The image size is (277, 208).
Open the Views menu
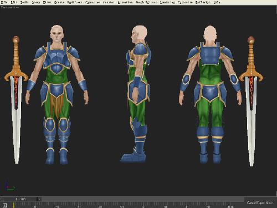47,2
